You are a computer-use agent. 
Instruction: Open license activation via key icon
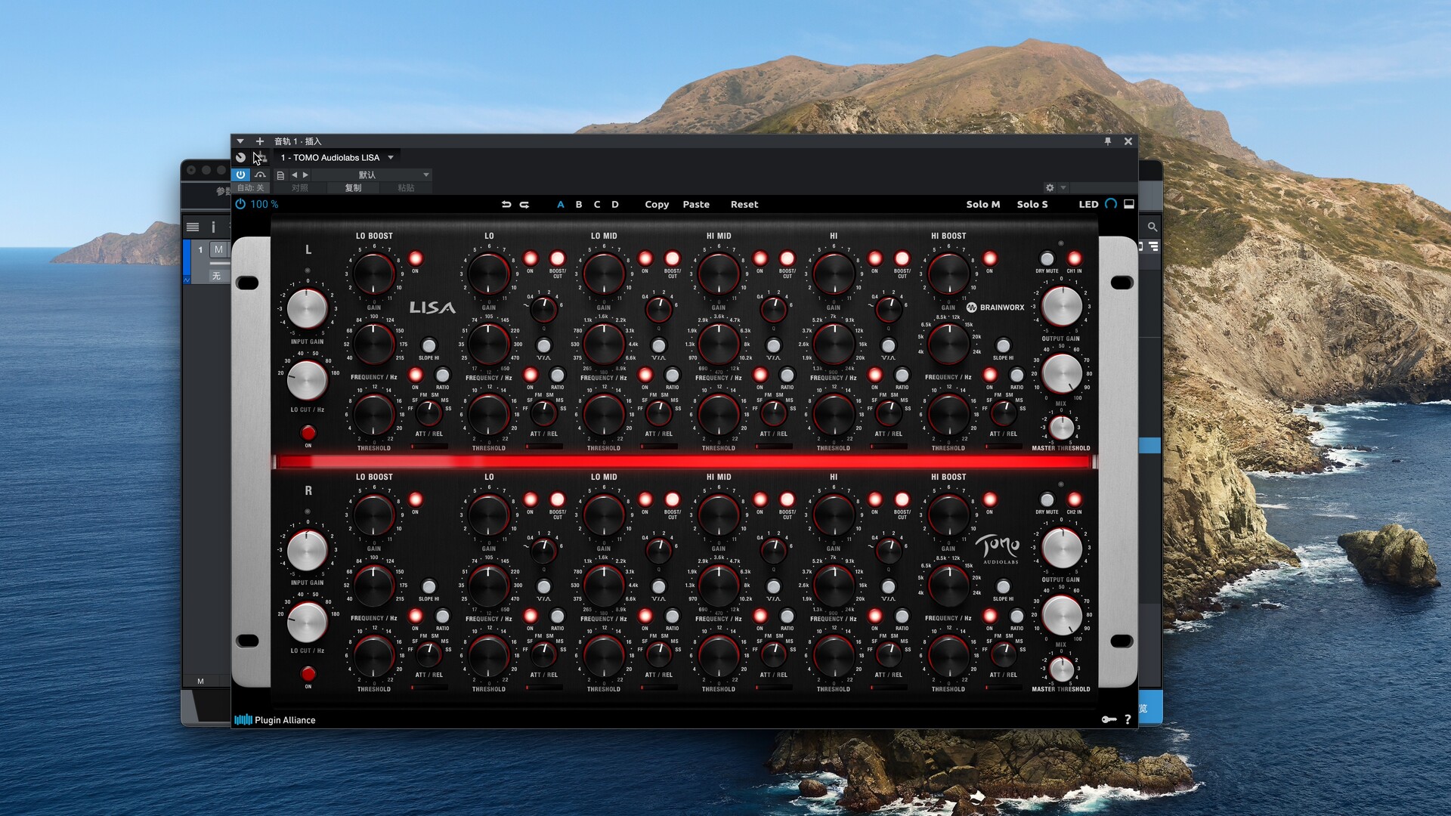pyautogui.click(x=1109, y=719)
